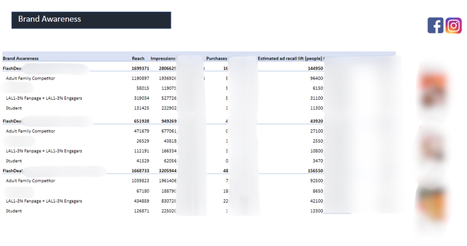Select reach value 319034

tap(142, 98)
